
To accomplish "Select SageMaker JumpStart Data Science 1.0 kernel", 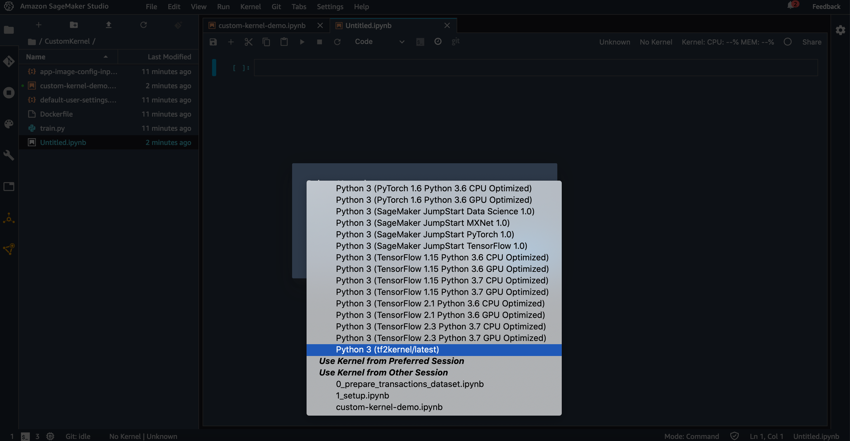I will pos(434,211).
